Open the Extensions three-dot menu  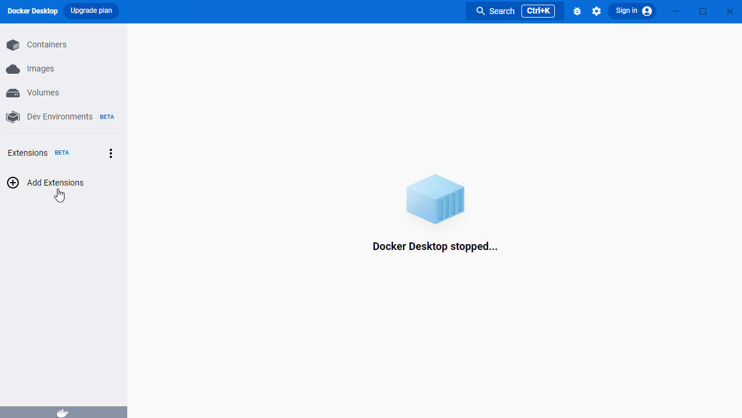click(x=111, y=153)
